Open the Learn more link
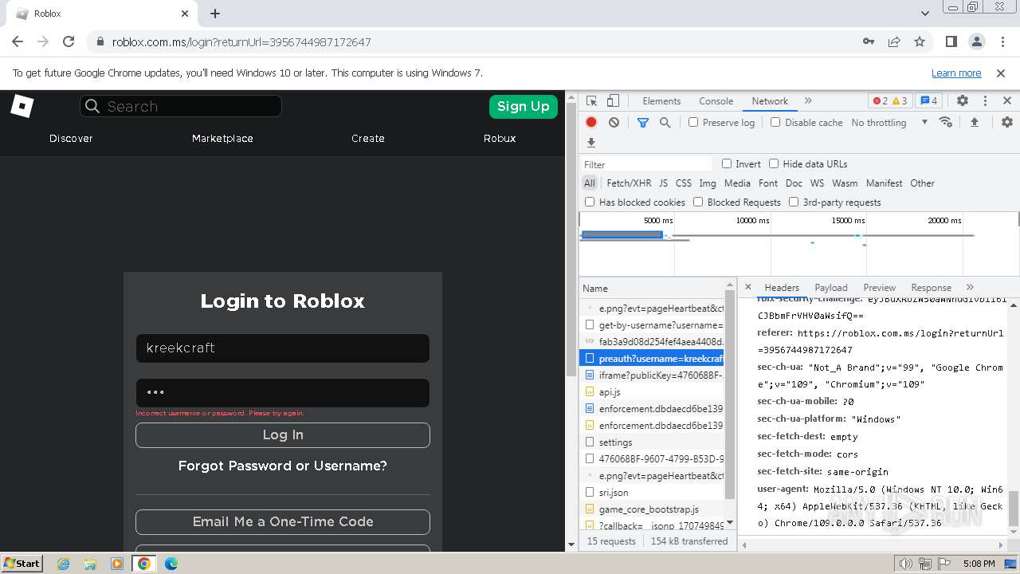 pyautogui.click(x=956, y=73)
